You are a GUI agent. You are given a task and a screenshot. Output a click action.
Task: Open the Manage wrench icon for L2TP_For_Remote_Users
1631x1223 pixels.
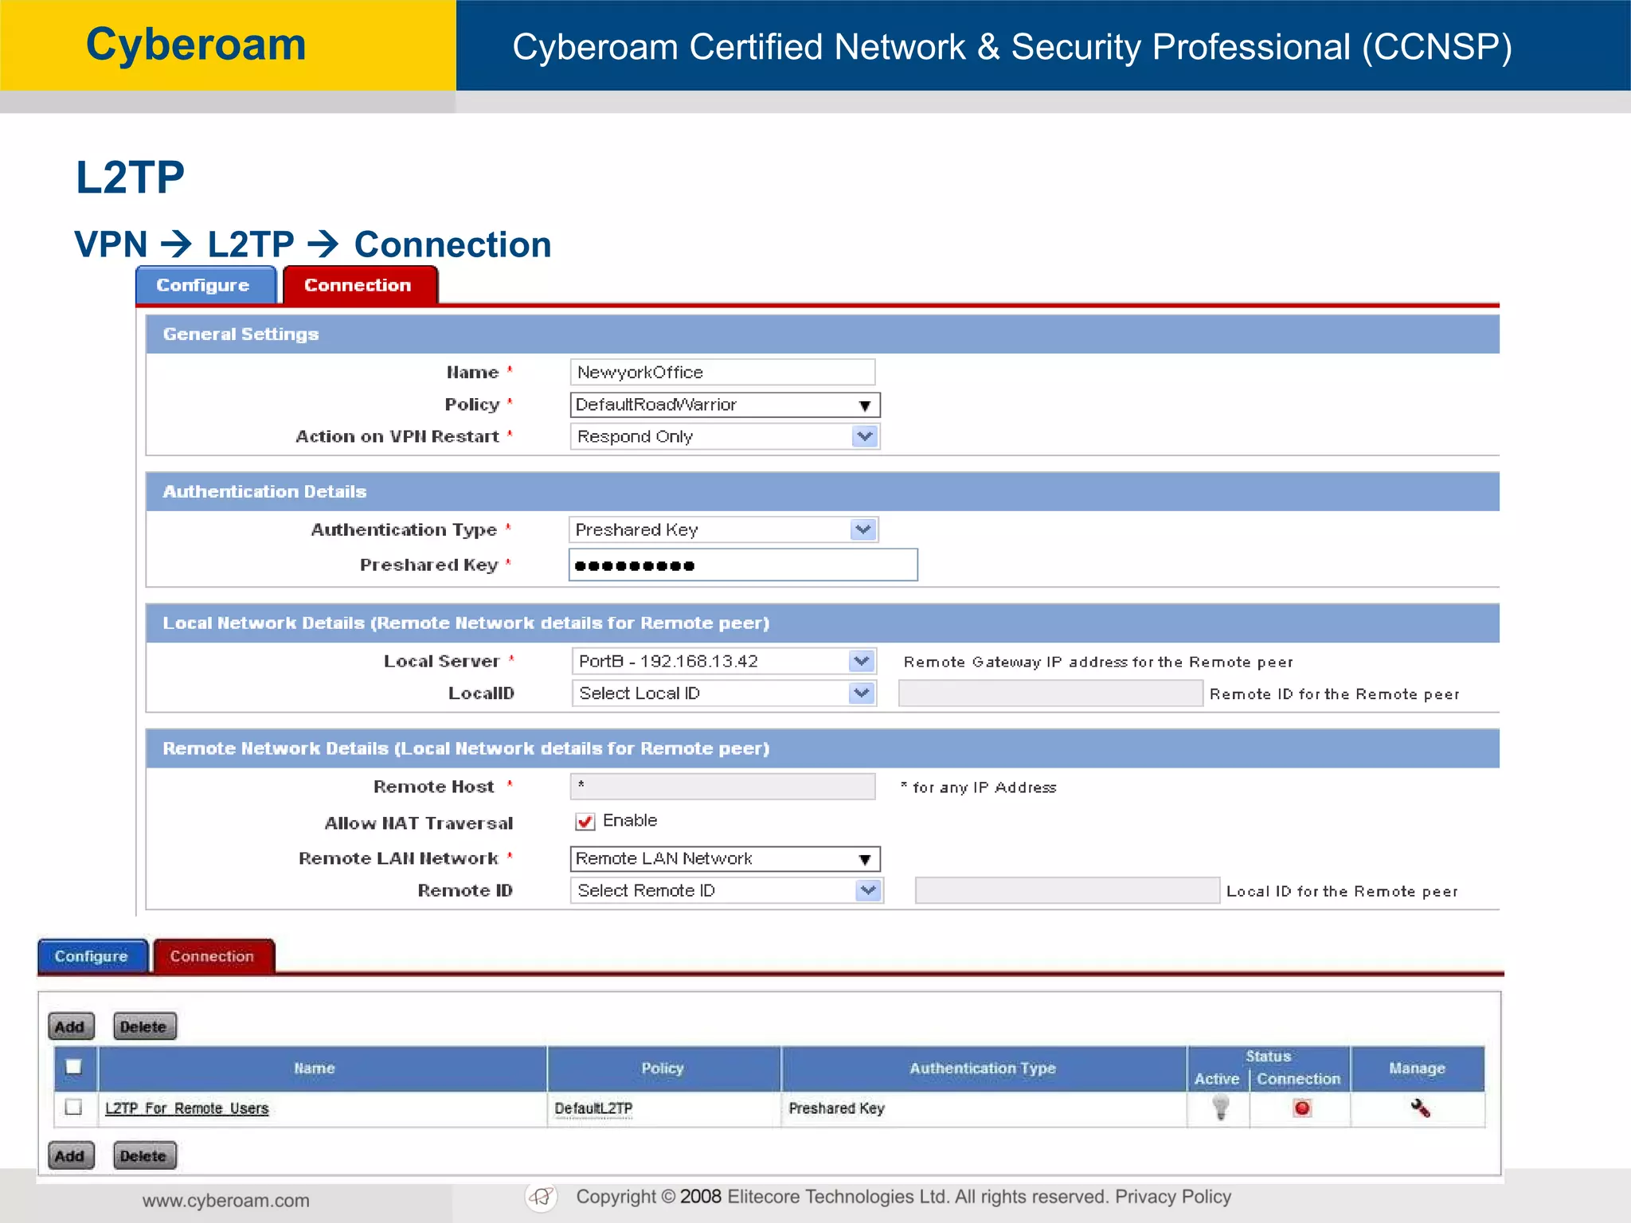point(1420,1108)
